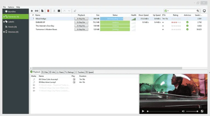Click the Create New Torrent file icon
This screenshot has height=116, width=210.
point(42,11)
